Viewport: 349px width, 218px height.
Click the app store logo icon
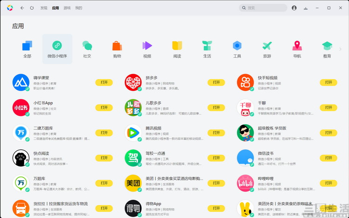10,8
